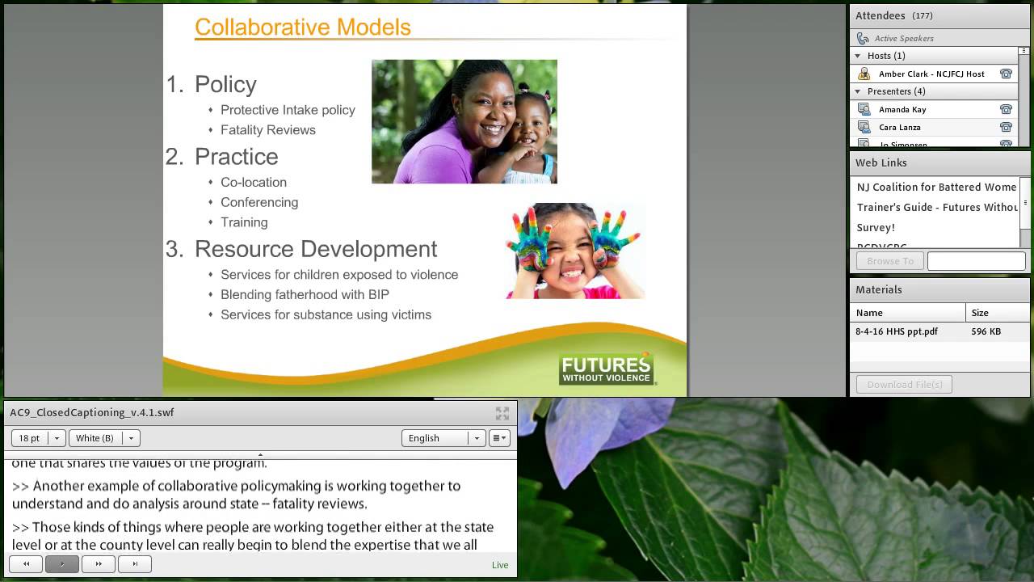
Task: Click the phone icon beside Cara Lanza
Action: tap(1006, 127)
